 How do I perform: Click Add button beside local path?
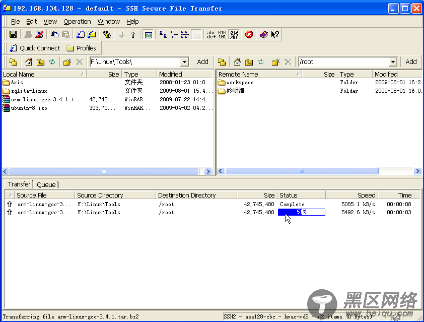[x=202, y=62]
